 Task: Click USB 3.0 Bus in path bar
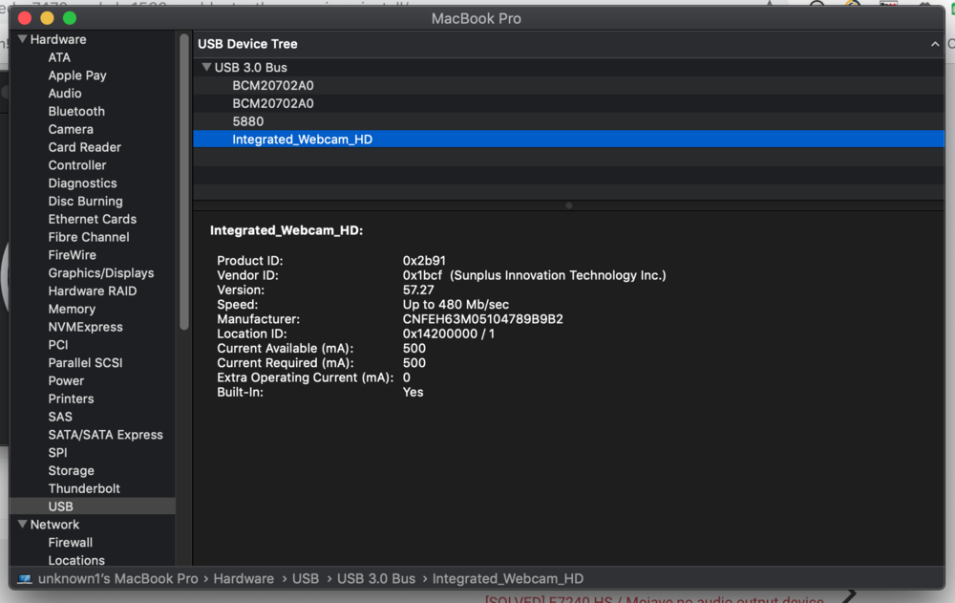coord(376,579)
